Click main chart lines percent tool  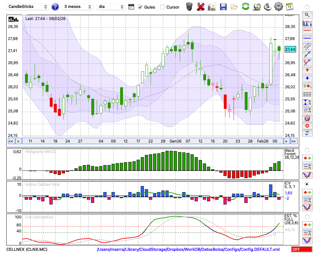pyautogui.click(x=307, y=110)
